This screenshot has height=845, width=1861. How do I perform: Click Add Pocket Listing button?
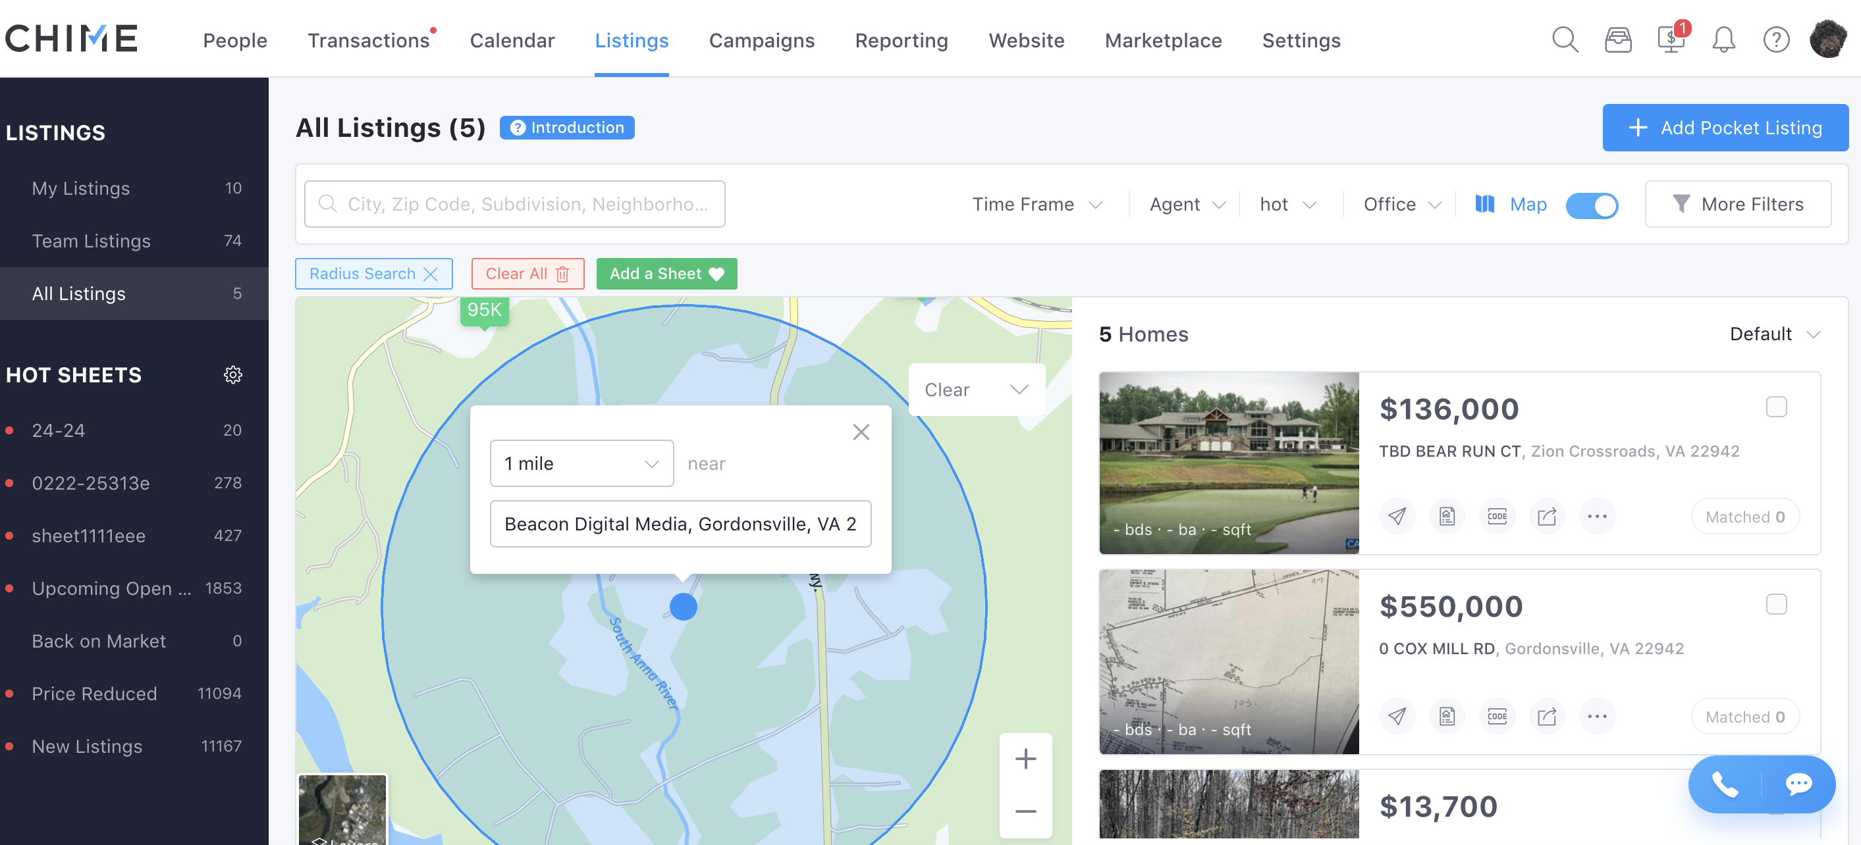[x=1725, y=128]
